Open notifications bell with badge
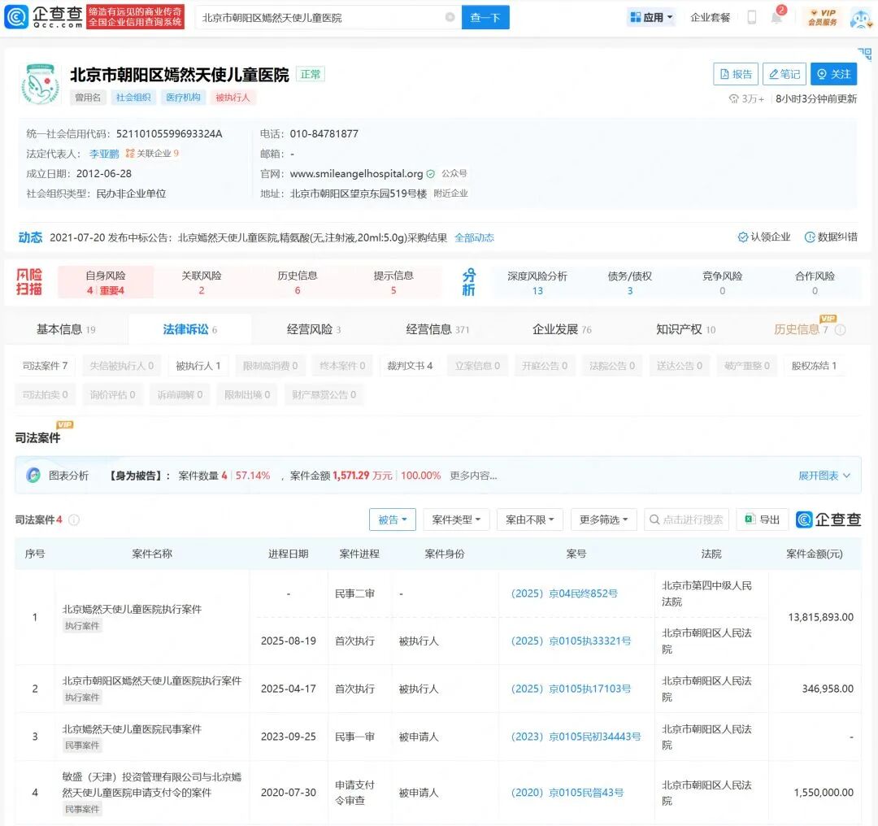878x826 pixels. pyautogui.click(x=776, y=17)
